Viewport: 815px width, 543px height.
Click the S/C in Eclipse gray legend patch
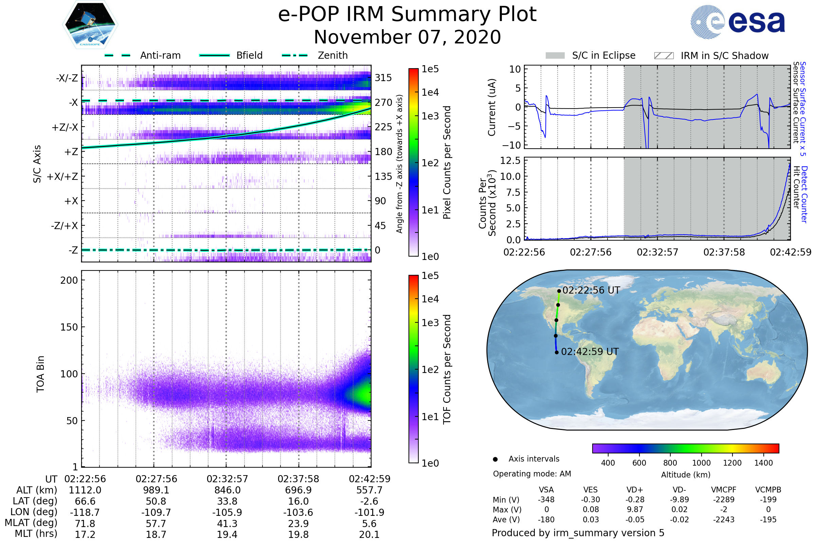(x=555, y=56)
